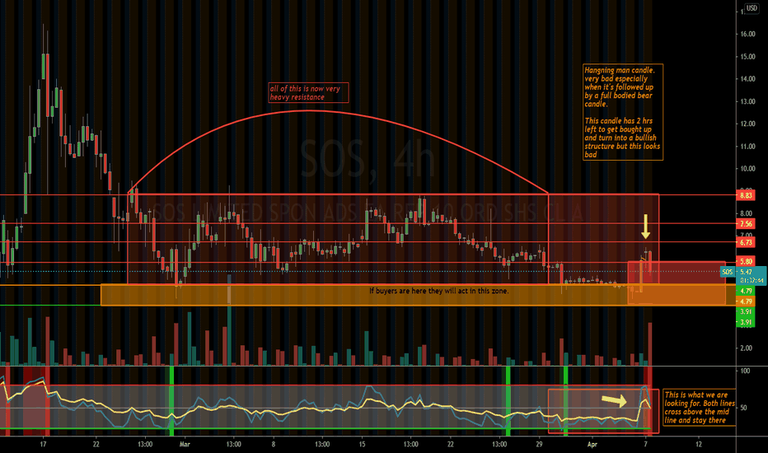The width and height of the screenshot is (768, 453).
Task: Click the 2.00 price axis value
Action: click(746, 348)
